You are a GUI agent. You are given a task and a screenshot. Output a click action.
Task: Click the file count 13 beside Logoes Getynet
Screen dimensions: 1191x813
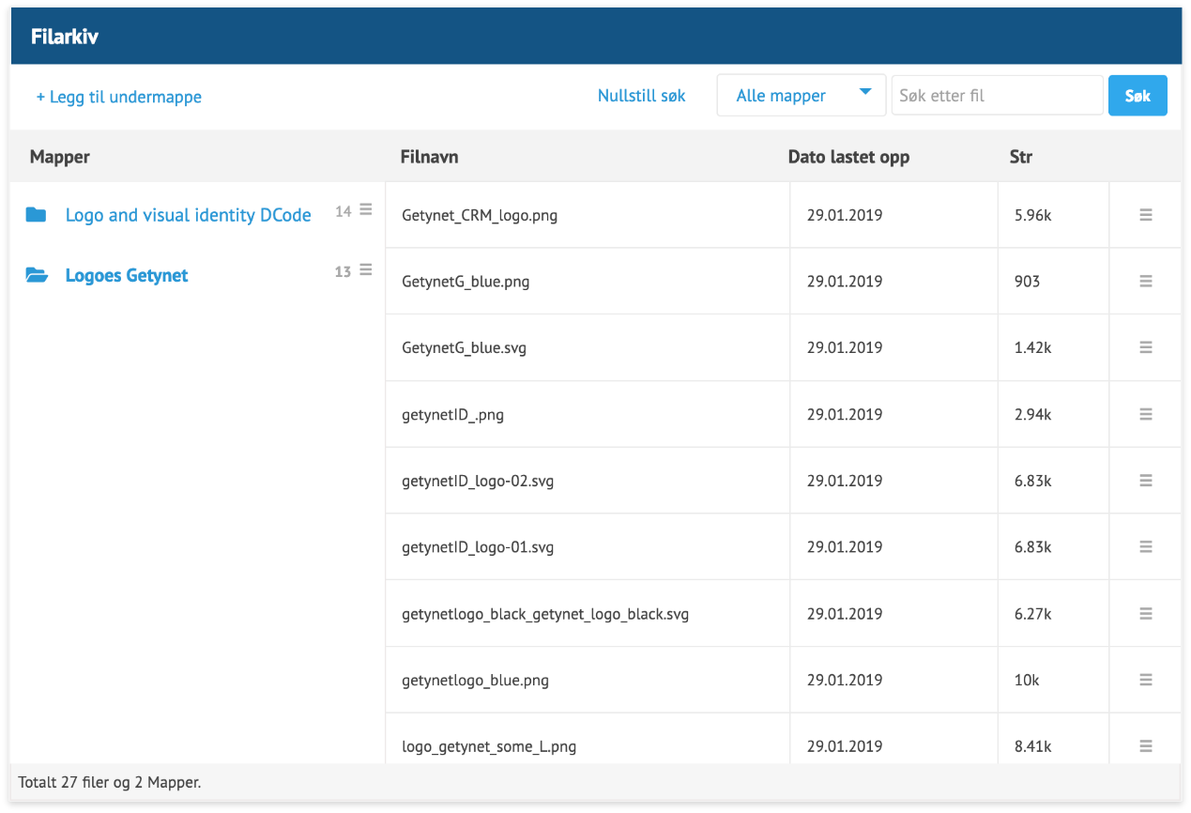343,271
